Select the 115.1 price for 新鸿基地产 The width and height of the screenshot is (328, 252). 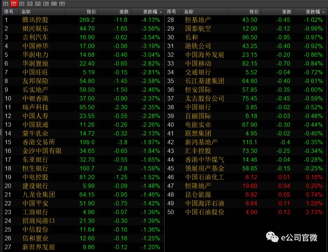[250, 142]
